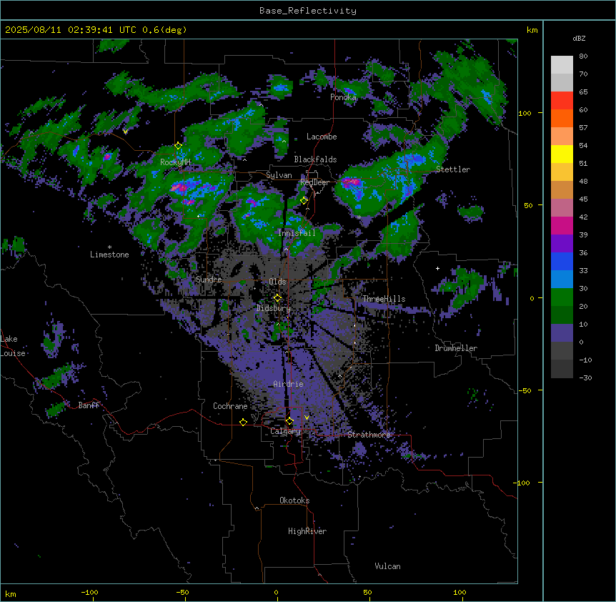
Task: Click the asterisk marker above Limestone
Action: (x=109, y=247)
